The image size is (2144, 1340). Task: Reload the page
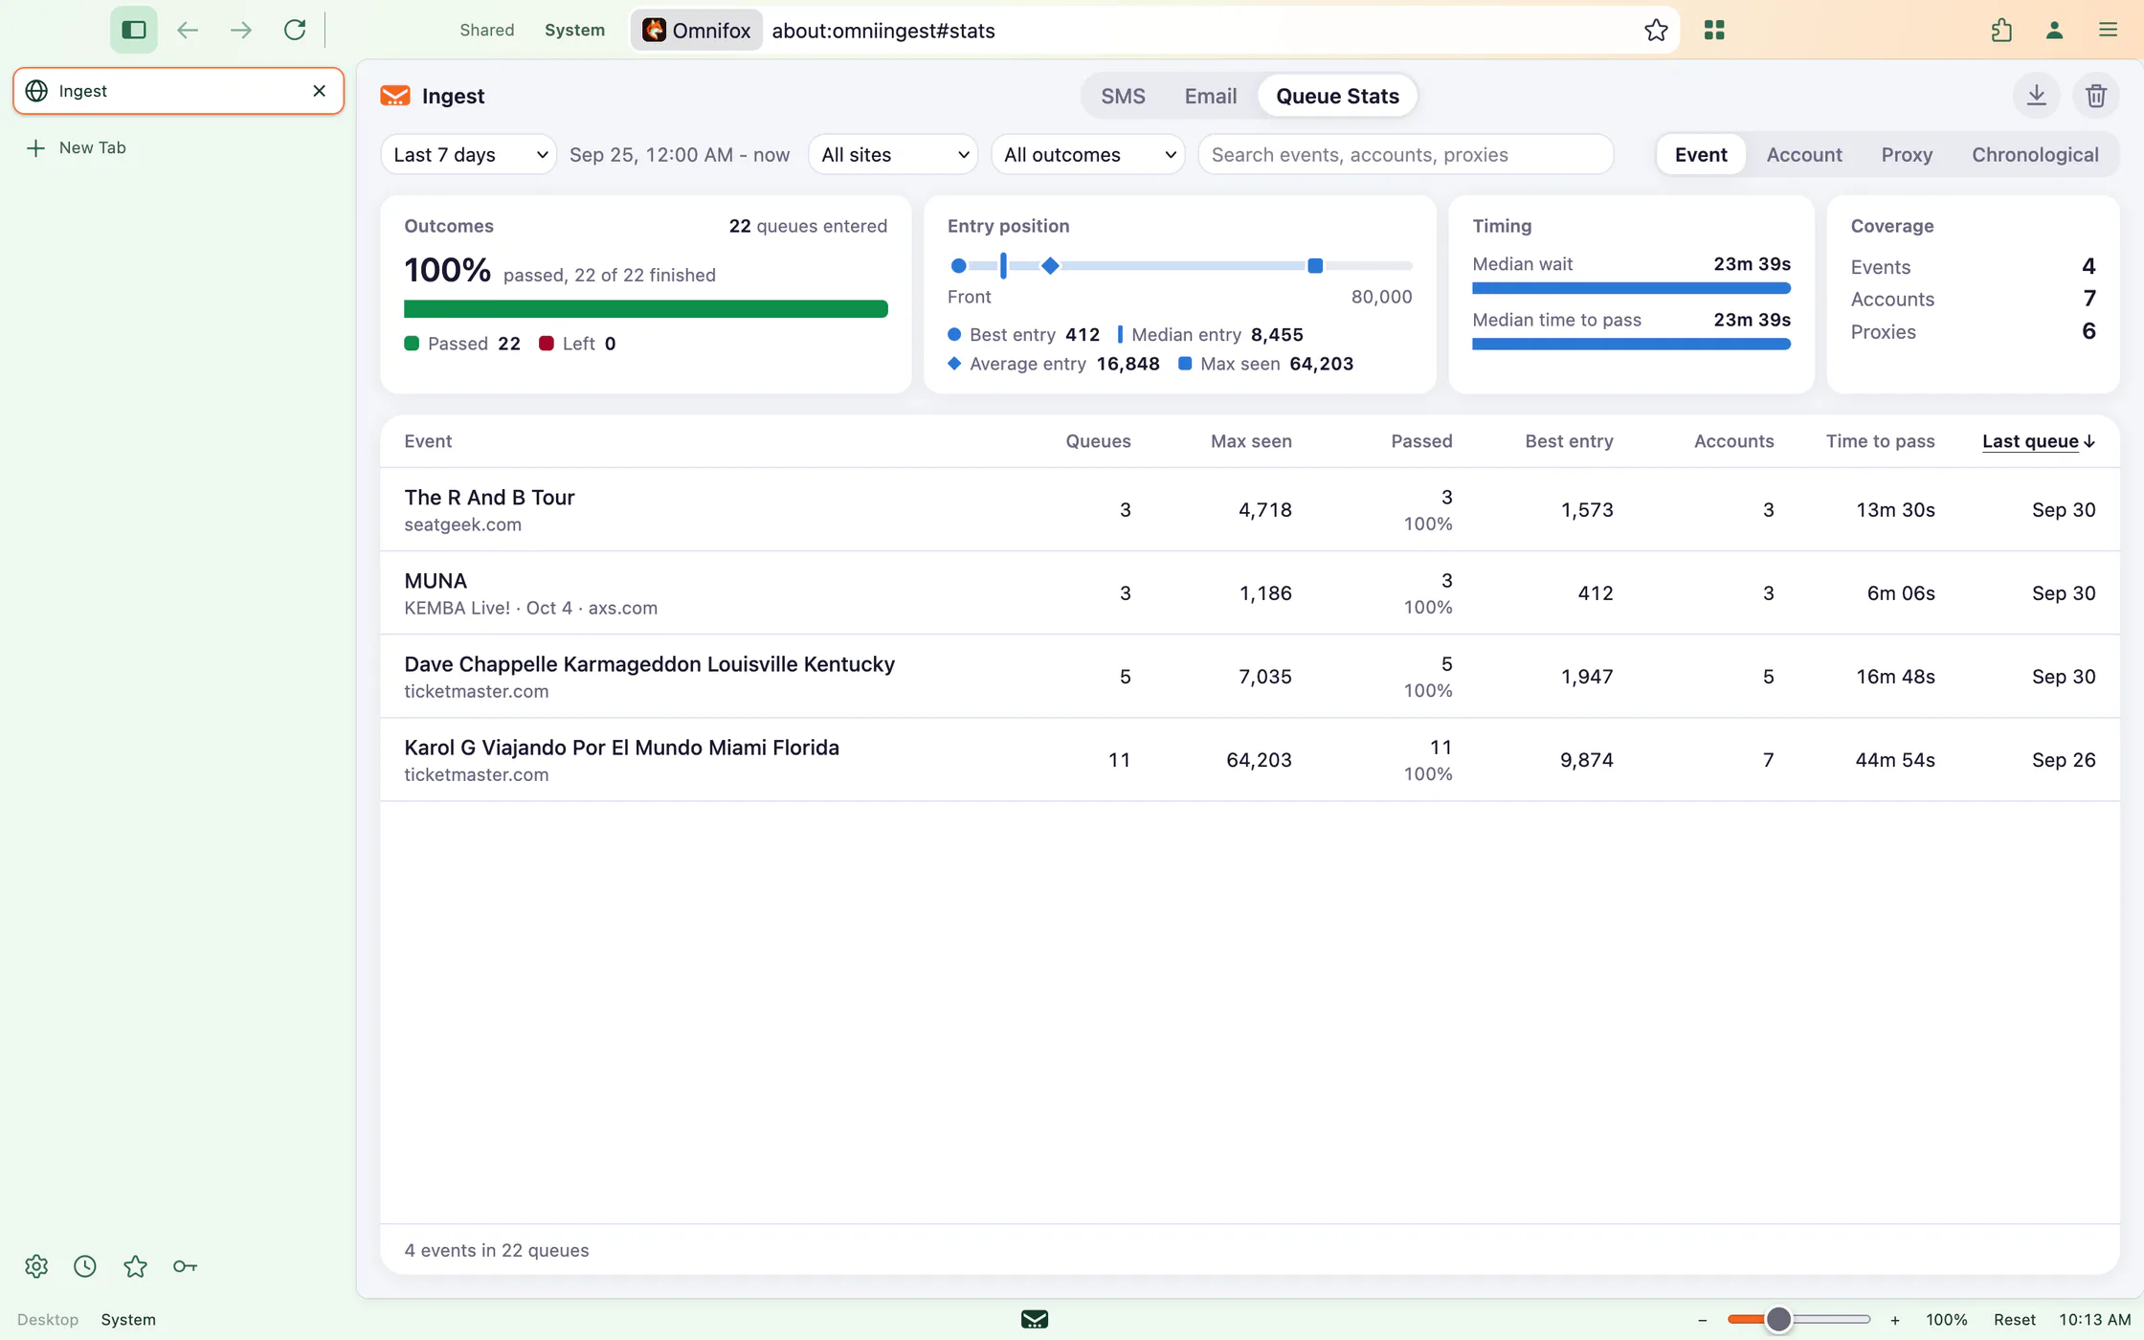(295, 30)
